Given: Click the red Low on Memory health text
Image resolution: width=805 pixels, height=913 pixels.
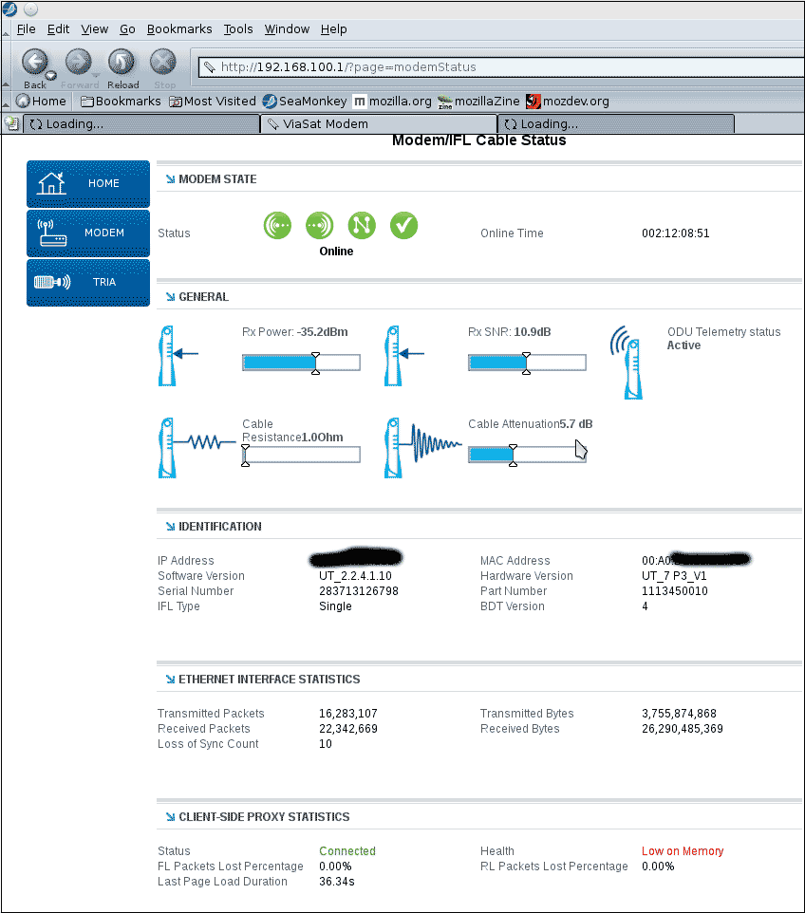Looking at the screenshot, I should coord(683,850).
